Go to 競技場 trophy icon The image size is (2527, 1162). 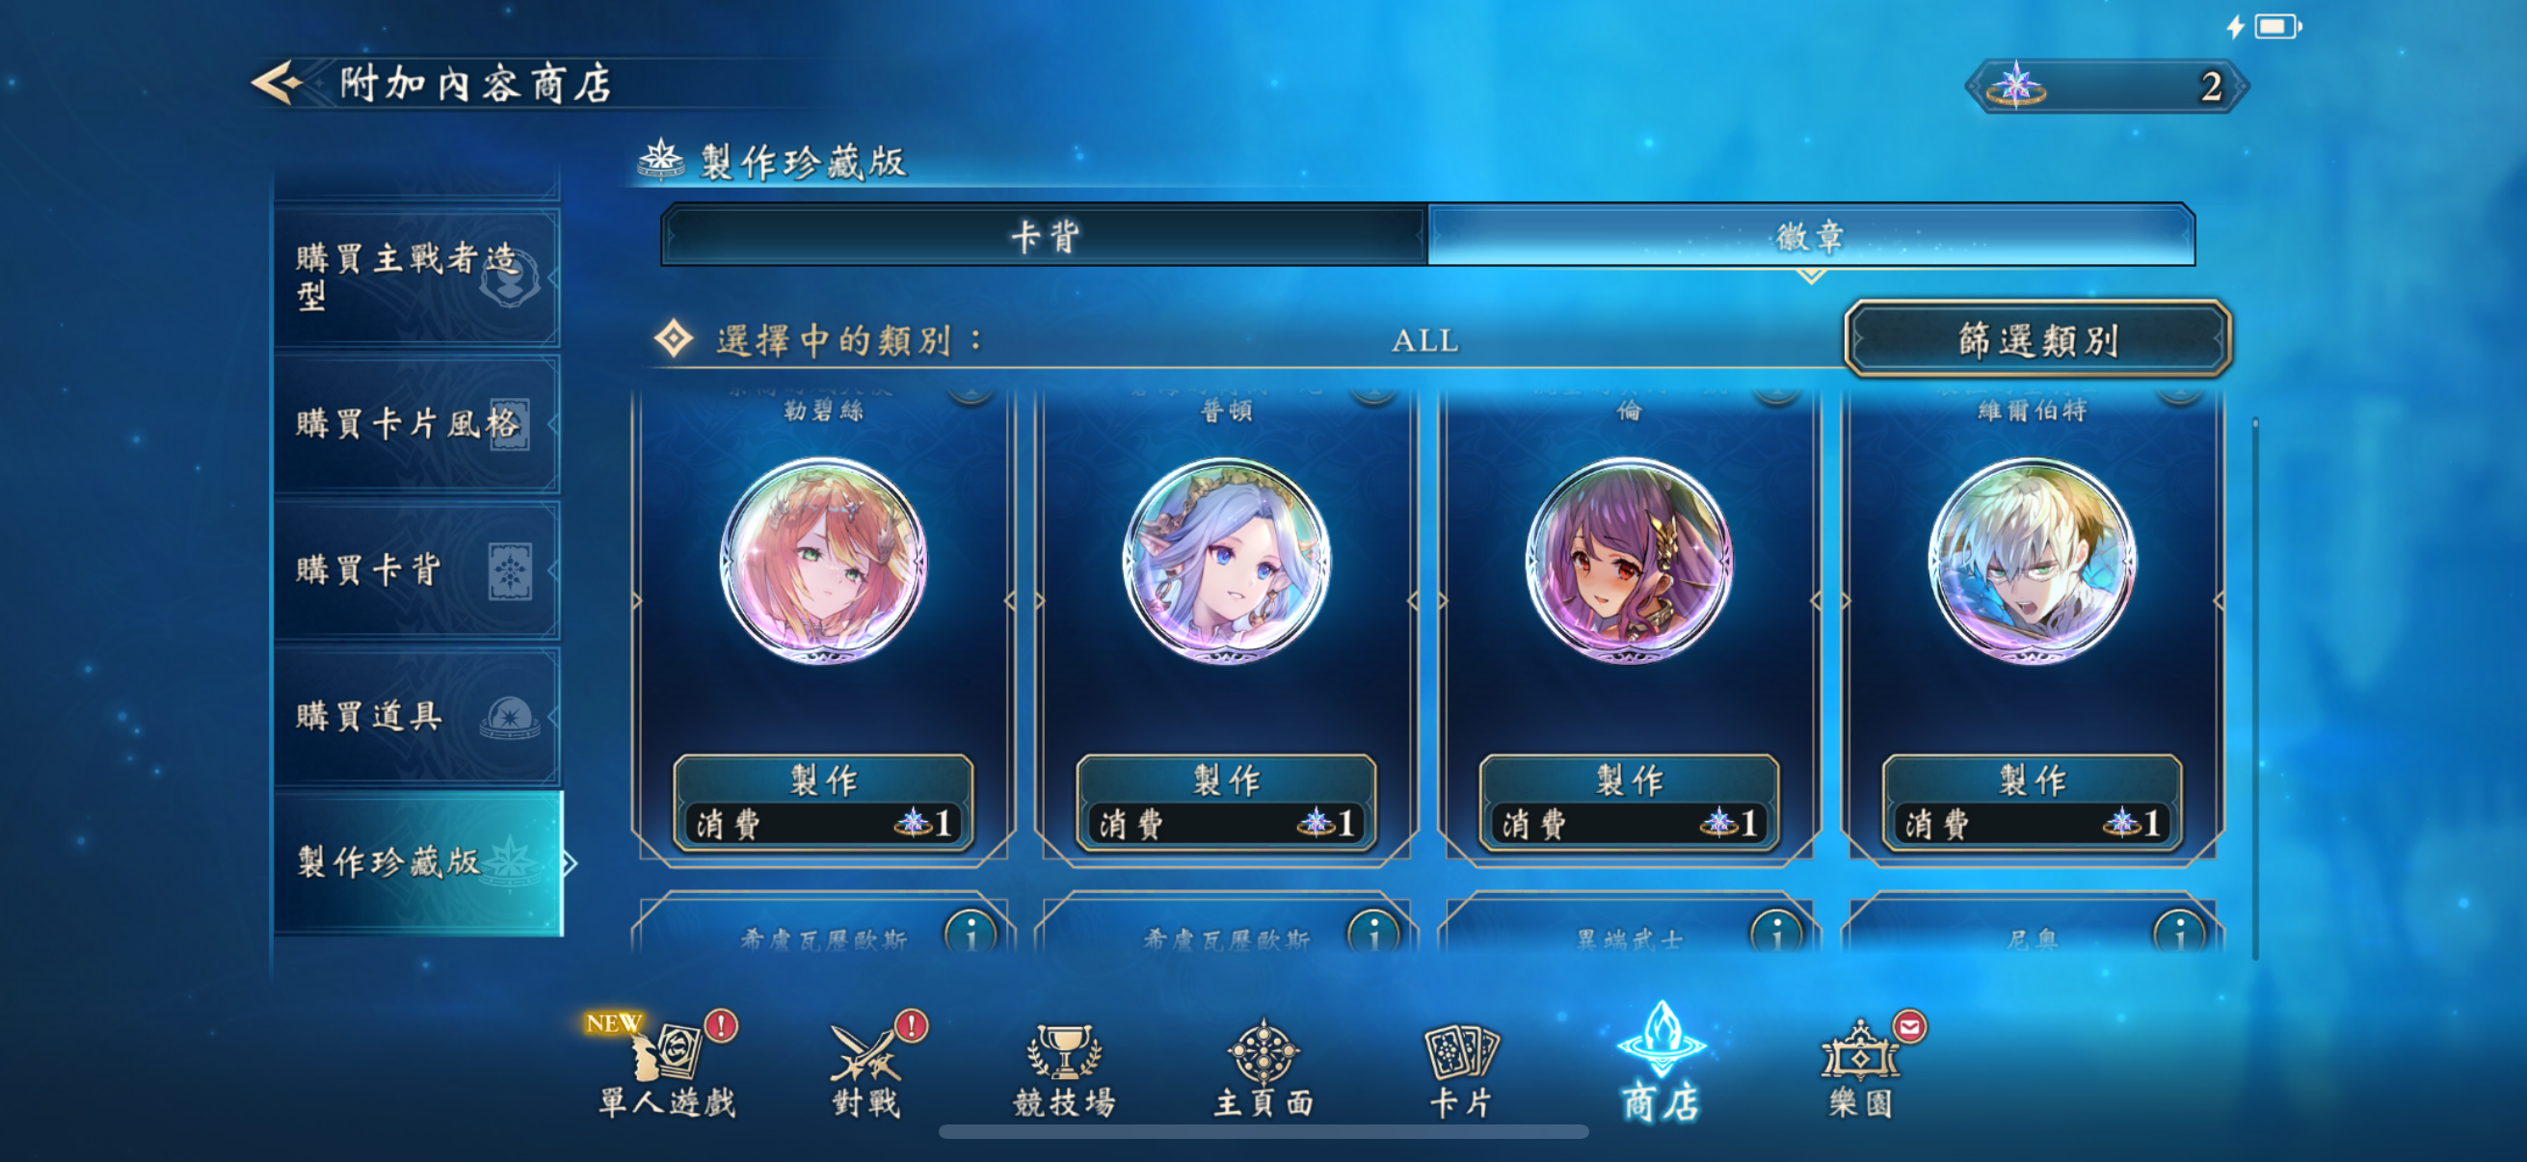[x=1064, y=1069]
